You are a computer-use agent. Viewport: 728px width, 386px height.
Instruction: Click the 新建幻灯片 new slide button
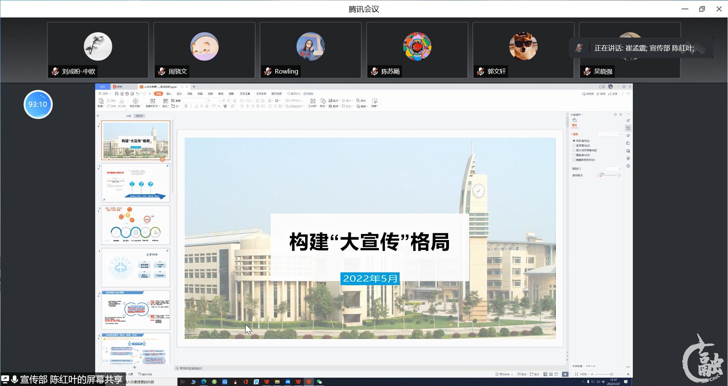(153, 103)
